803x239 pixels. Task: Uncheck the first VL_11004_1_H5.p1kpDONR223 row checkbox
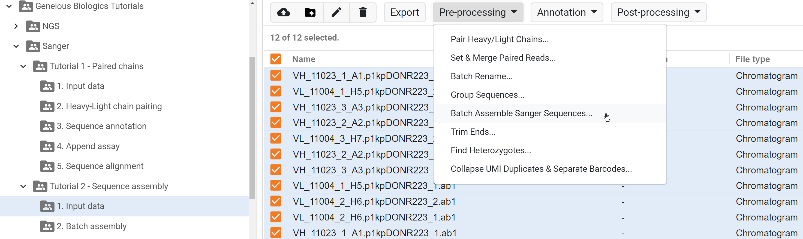point(276,91)
